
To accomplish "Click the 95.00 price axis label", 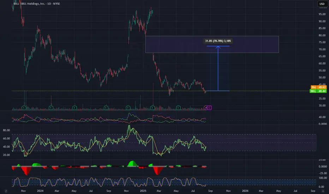I will (x=322, y=14).
